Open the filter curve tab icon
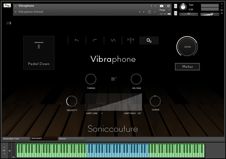Screen dimensions: 226x159 point(95,40)
